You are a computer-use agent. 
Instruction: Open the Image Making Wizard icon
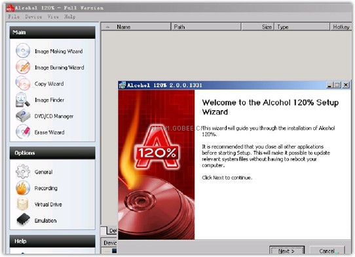23,50
